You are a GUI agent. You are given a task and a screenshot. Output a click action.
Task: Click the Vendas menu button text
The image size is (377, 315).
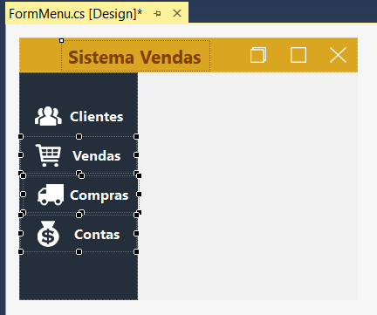coord(97,156)
